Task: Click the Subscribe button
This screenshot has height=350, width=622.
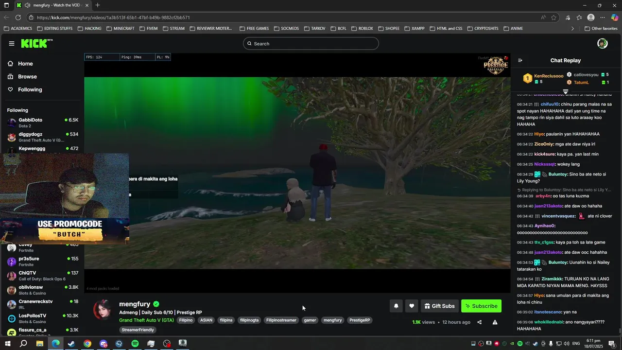Action: 481,306
